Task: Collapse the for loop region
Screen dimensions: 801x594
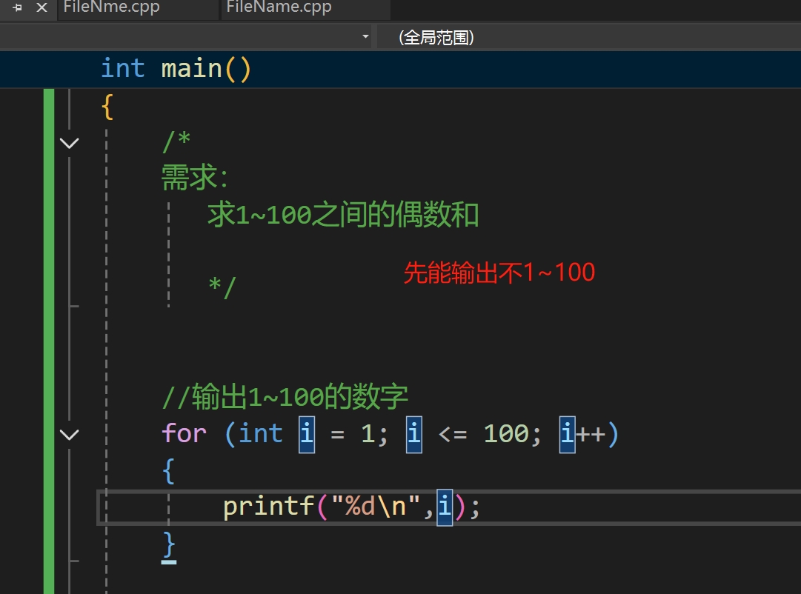Action: [69, 435]
